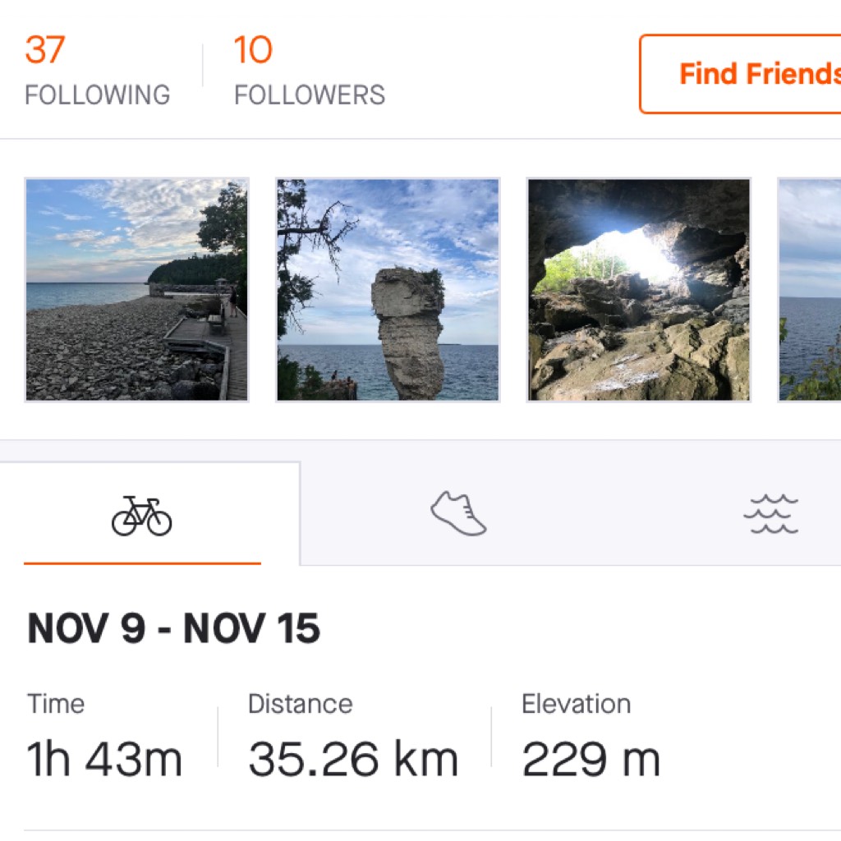Image resolution: width=841 pixels, height=841 pixels.
Task: Tap the FOLLOWING label text
Action: [97, 94]
